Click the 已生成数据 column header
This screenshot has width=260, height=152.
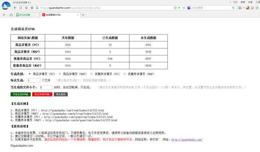(x=110, y=38)
